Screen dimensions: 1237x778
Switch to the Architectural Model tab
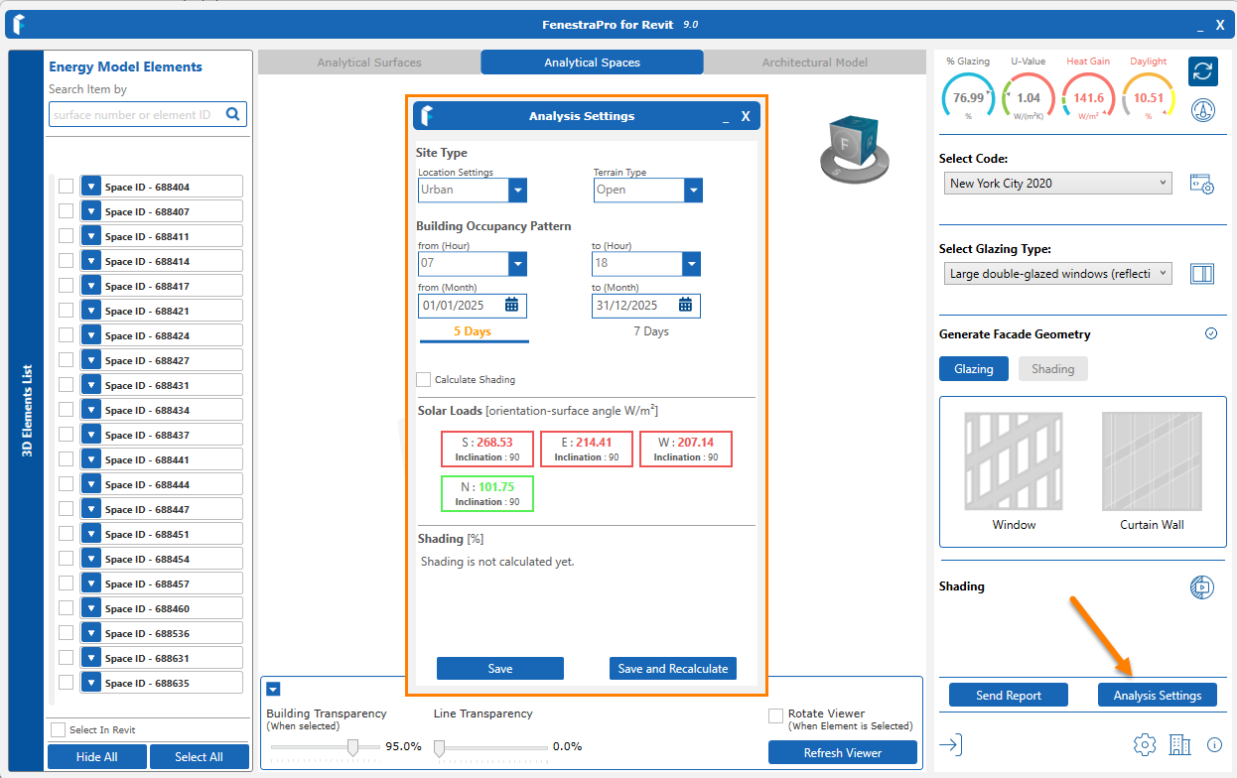pyautogui.click(x=814, y=63)
